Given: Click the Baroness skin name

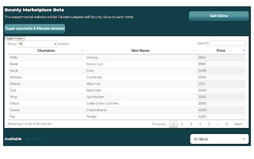Looking at the screenshot, I should pyautogui.click(x=94, y=90).
